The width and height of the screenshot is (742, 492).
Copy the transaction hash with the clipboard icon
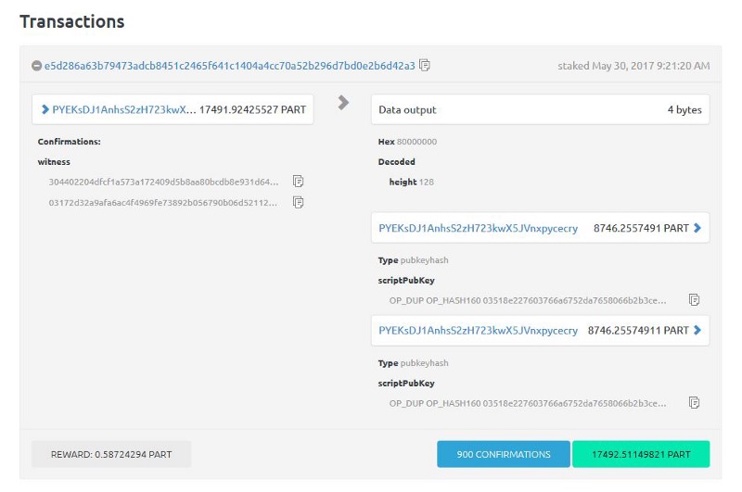(425, 65)
